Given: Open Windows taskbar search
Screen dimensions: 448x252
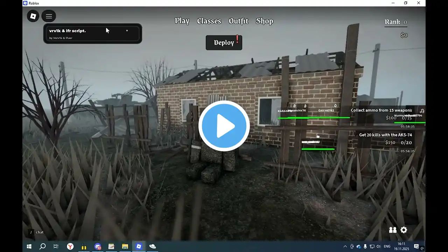Looking at the screenshot, I should click(42, 246).
